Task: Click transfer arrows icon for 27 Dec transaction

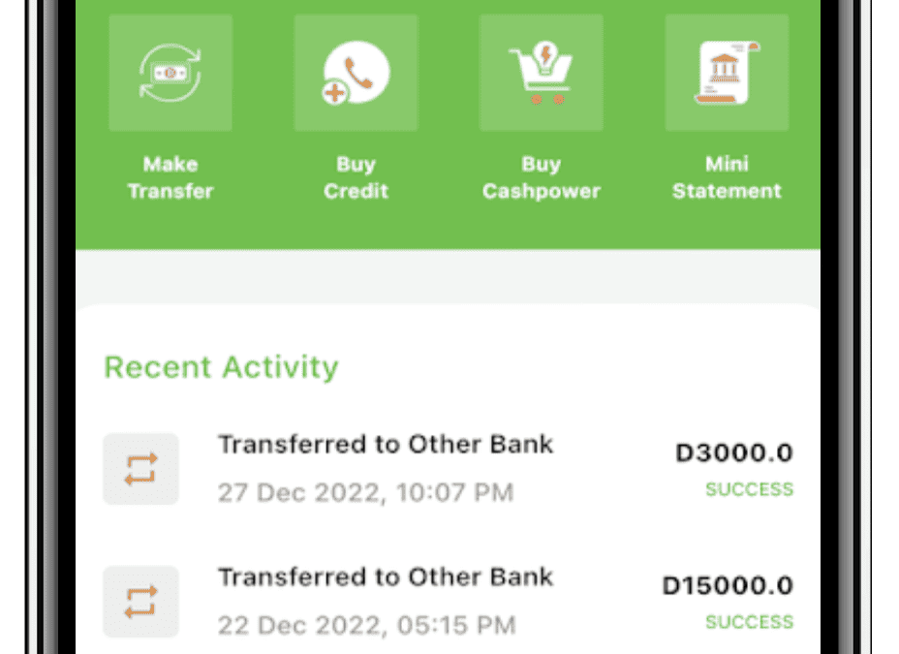Action: pos(141,469)
